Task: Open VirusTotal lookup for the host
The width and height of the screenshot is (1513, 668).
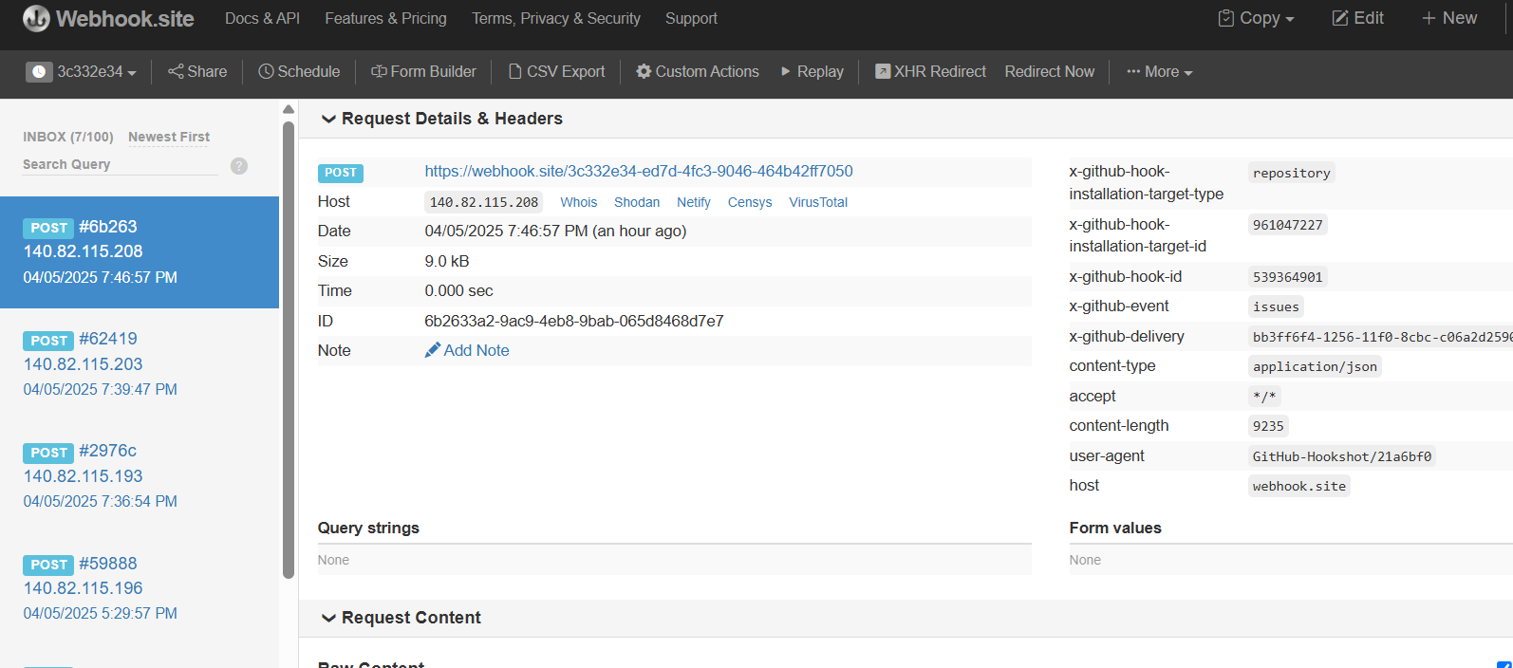Action: click(818, 202)
